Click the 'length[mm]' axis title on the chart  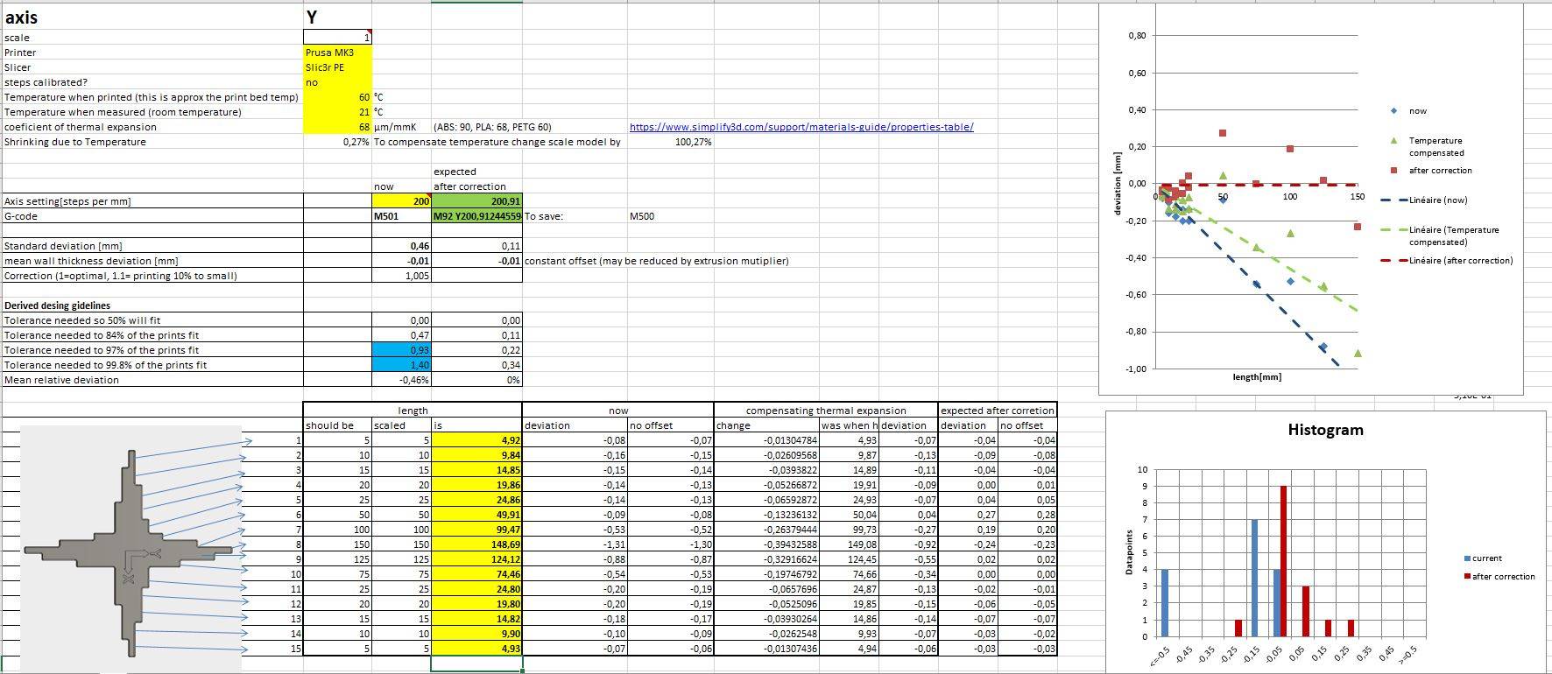pyautogui.click(x=1257, y=377)
